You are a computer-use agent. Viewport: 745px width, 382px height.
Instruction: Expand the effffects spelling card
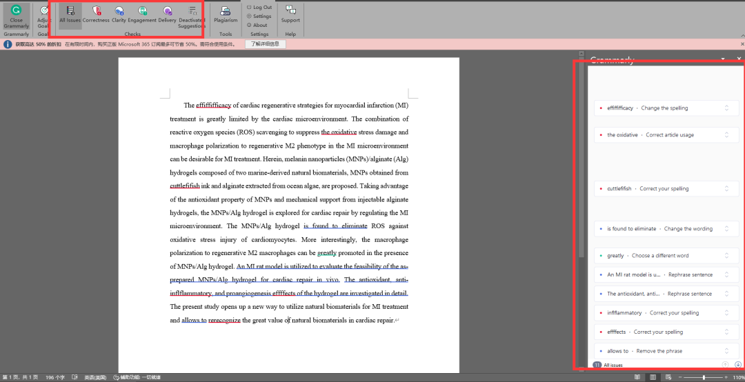[666, 332]
